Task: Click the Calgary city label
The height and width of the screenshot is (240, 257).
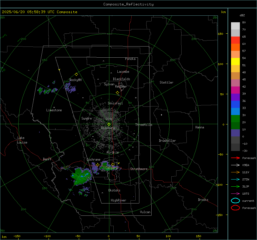Action: pyautogui.click(x=111, y=168)
